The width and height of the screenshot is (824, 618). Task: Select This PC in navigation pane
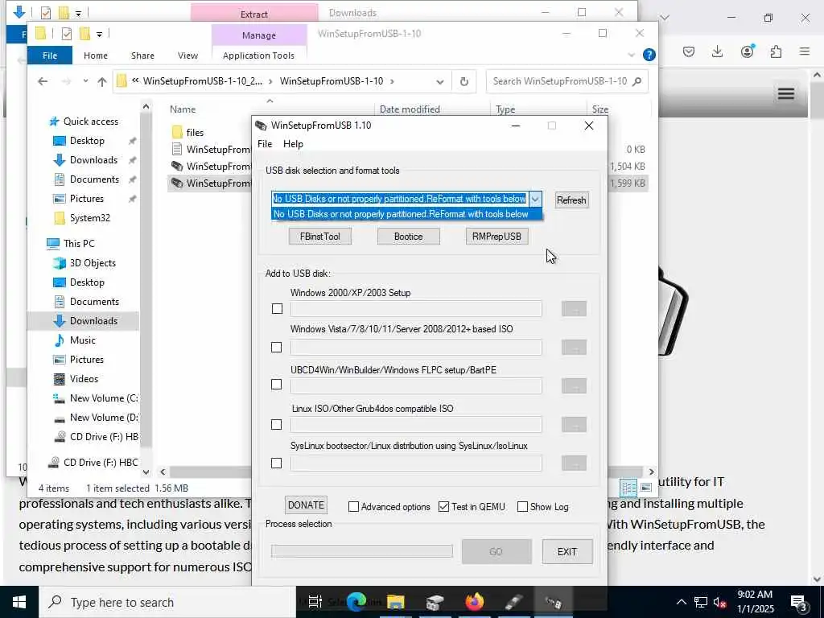[79, 244]
